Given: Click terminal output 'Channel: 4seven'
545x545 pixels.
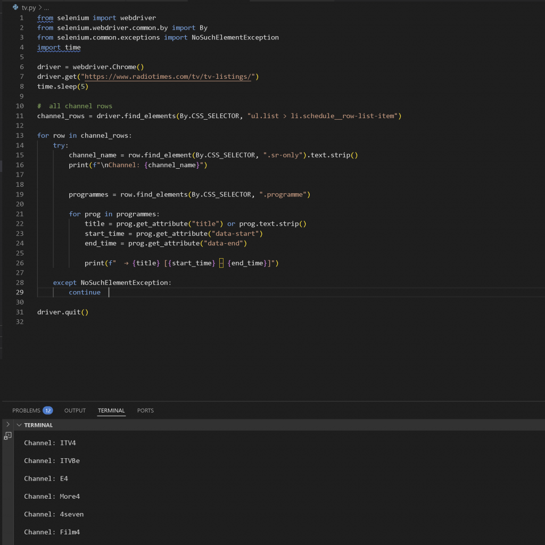Looking at the screenshot, I should point(54,514).
